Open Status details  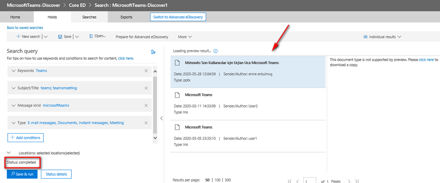pos(56,174)
